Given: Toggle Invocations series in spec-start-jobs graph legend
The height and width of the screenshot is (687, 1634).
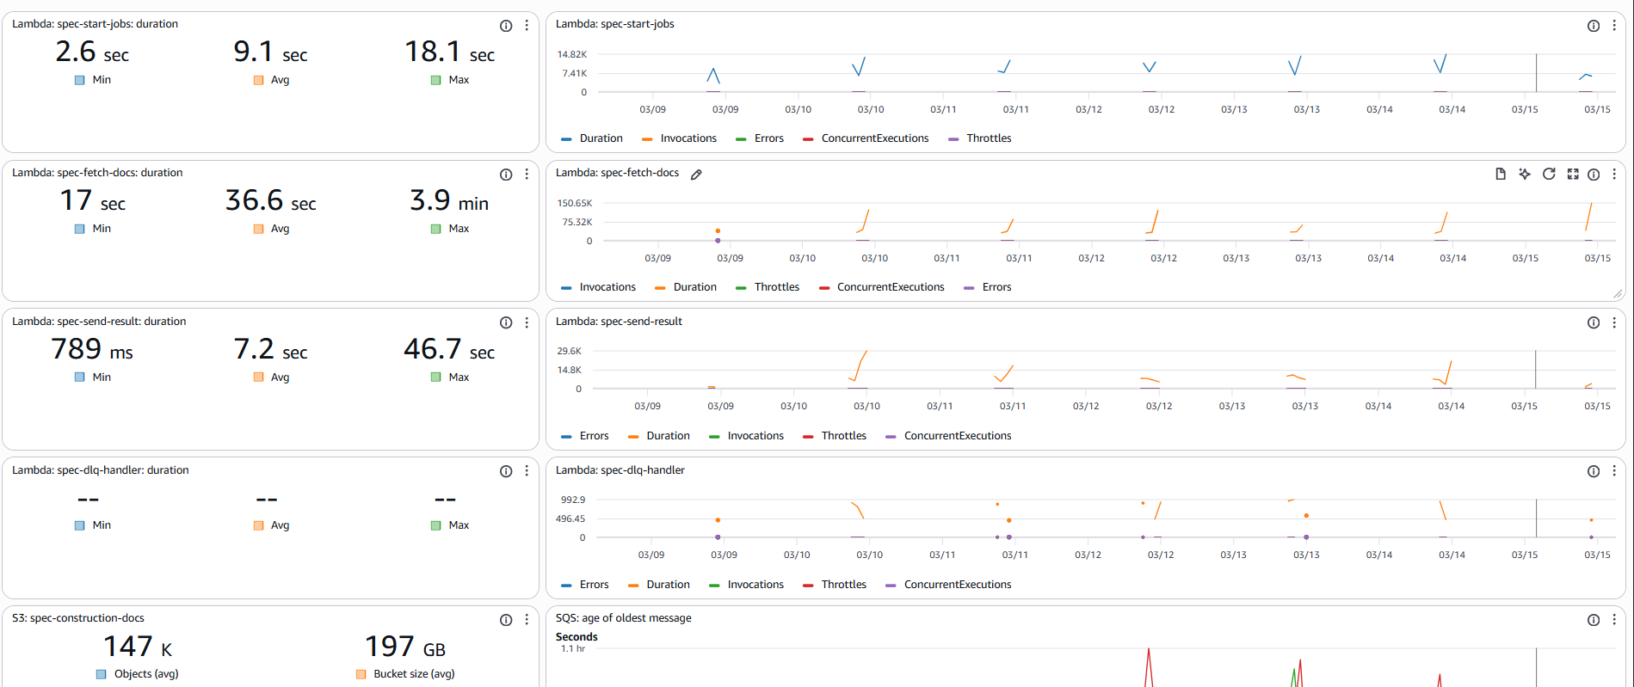Looking at the screenshot, I should (679, 138).
